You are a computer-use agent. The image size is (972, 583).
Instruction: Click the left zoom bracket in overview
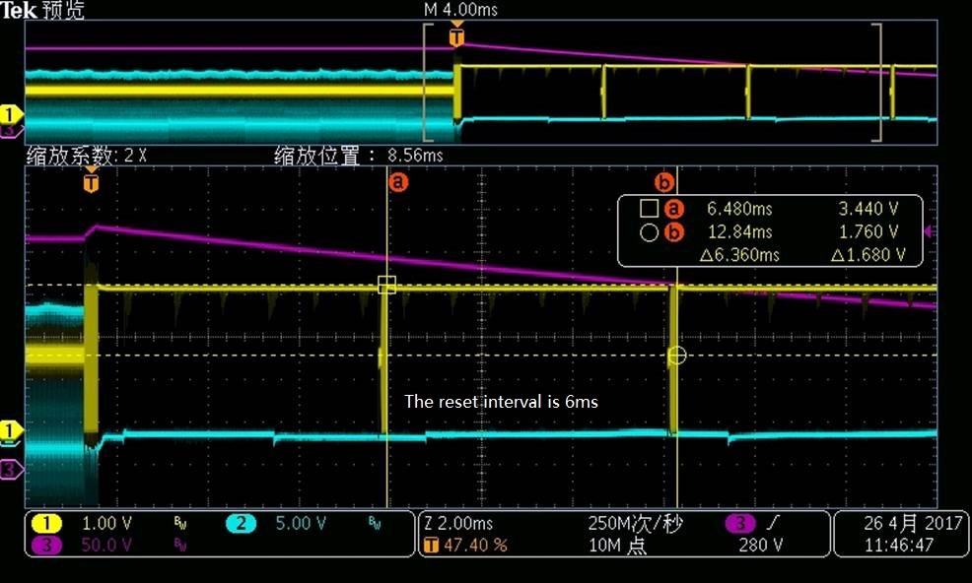429,83
